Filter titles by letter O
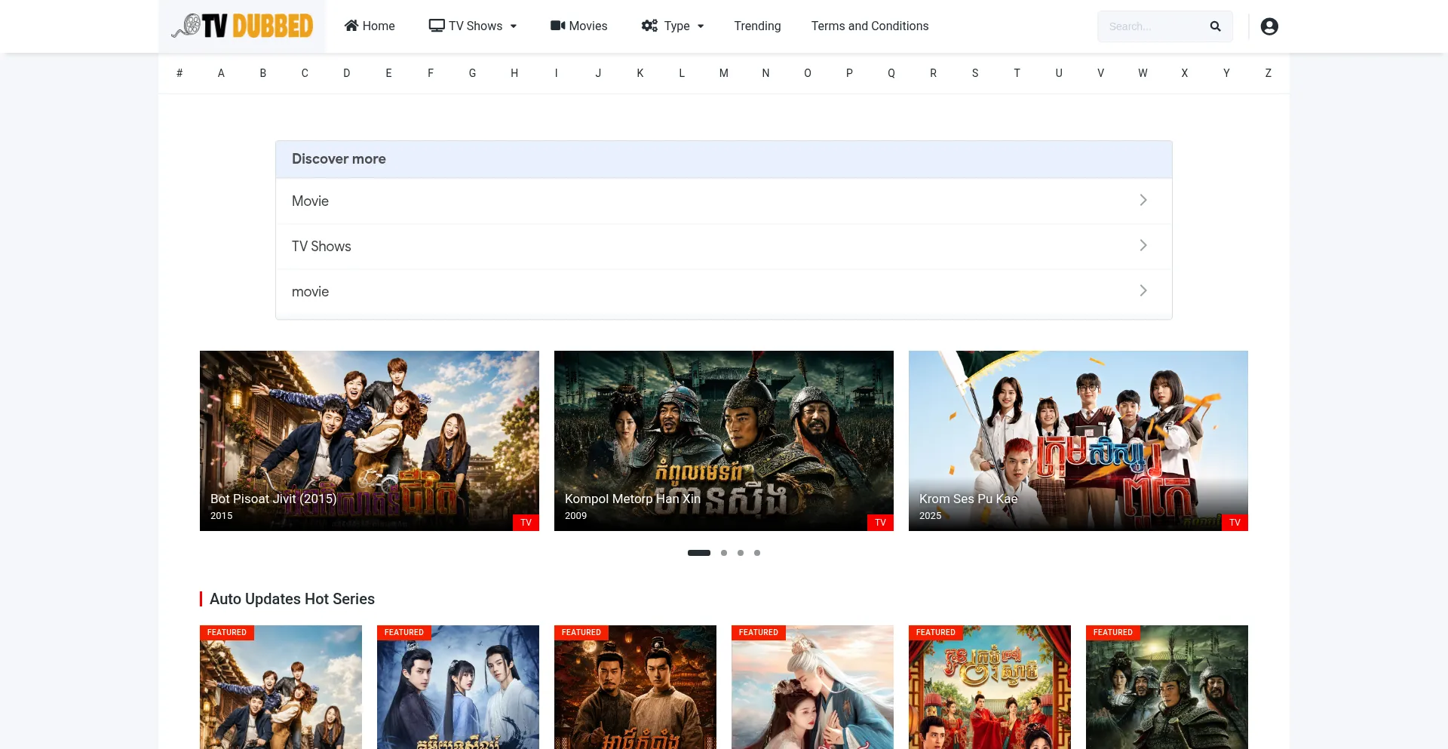This screenshot has height=749, width=1448. (808, 73)
